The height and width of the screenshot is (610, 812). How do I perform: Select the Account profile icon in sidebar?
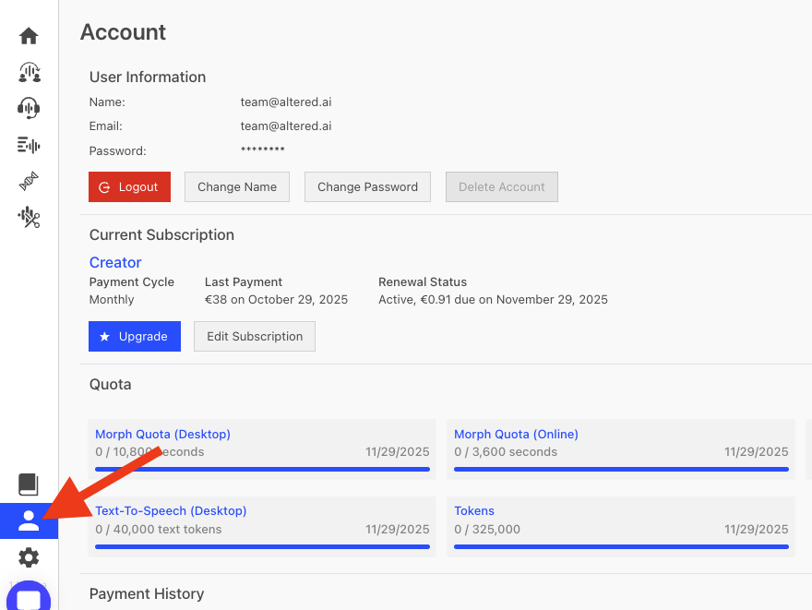[x=29, y=520]
